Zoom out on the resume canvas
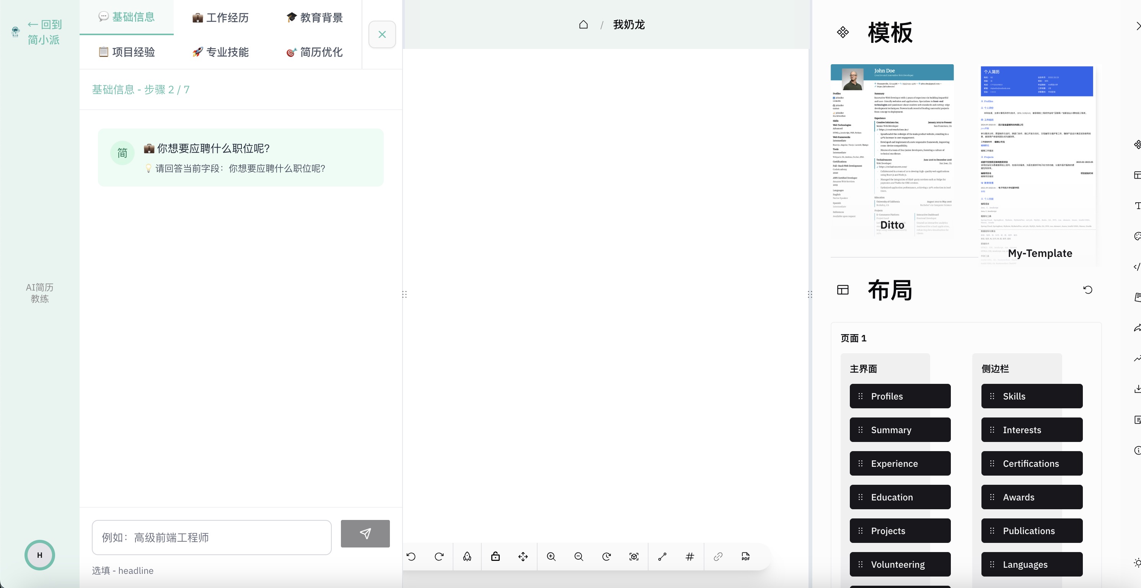 (579, 556)
